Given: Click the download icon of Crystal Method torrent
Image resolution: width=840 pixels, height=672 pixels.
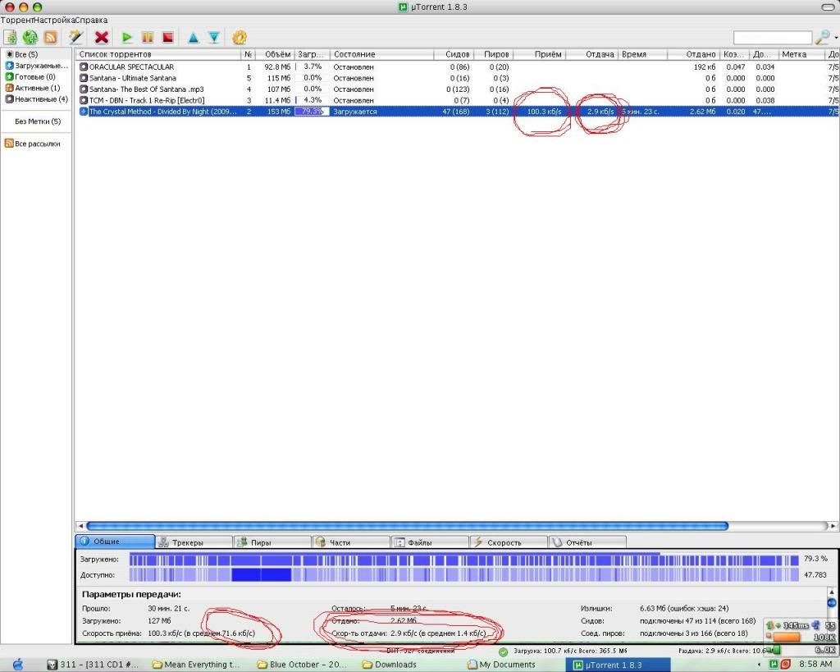Looking at the screenshot, I should click(83, 112).
